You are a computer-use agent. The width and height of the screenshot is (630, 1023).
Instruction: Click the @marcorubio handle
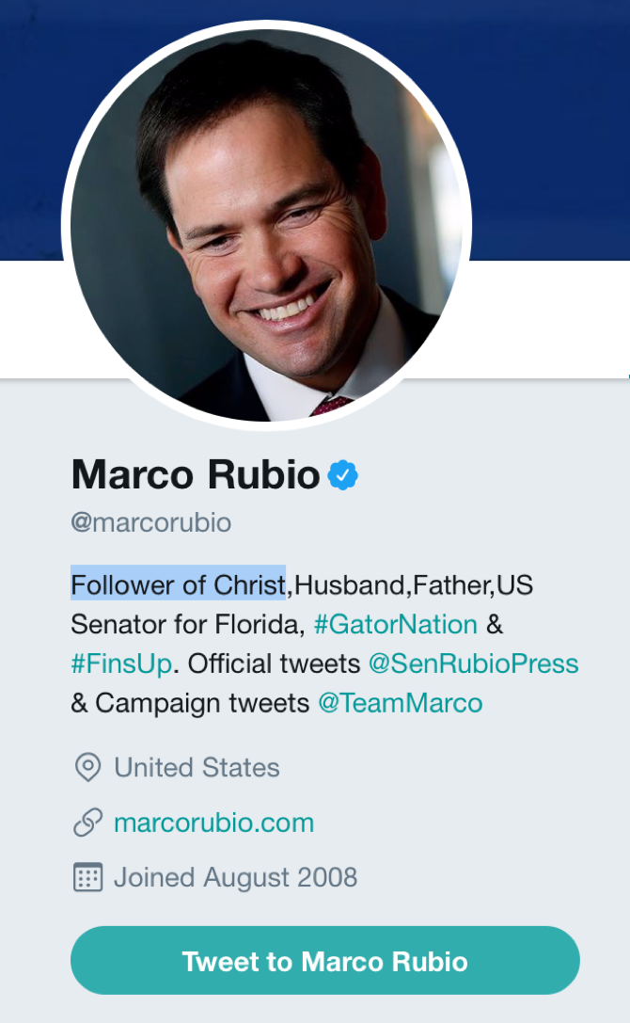point(150,522)
